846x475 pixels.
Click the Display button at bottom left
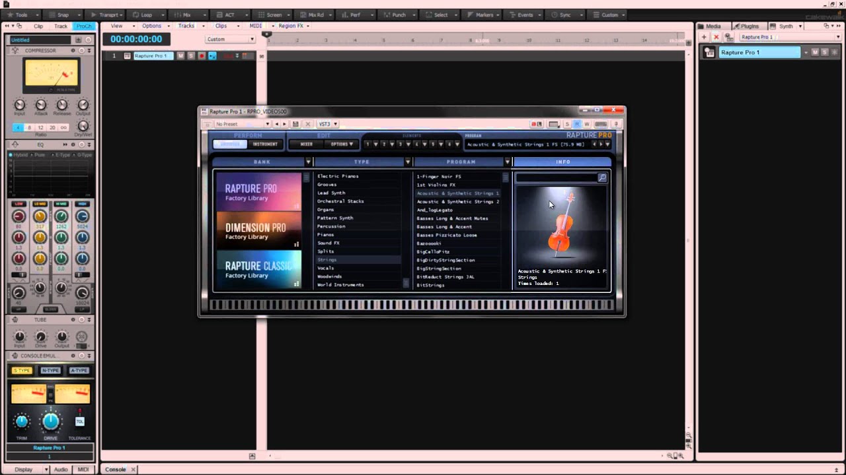[x=24, y=469]
